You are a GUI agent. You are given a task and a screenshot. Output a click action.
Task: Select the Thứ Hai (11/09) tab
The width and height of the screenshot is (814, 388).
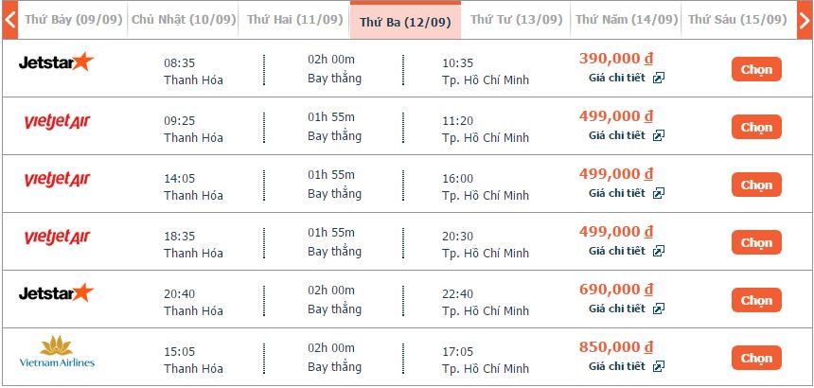(294, 20)
